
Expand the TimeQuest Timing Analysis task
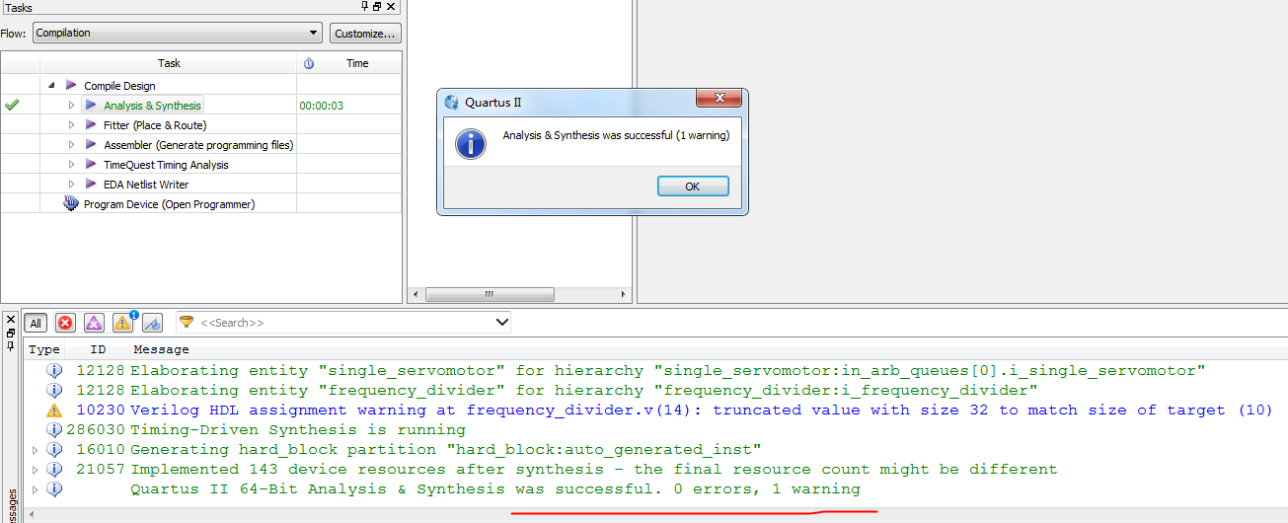click(x=71, y=165)
